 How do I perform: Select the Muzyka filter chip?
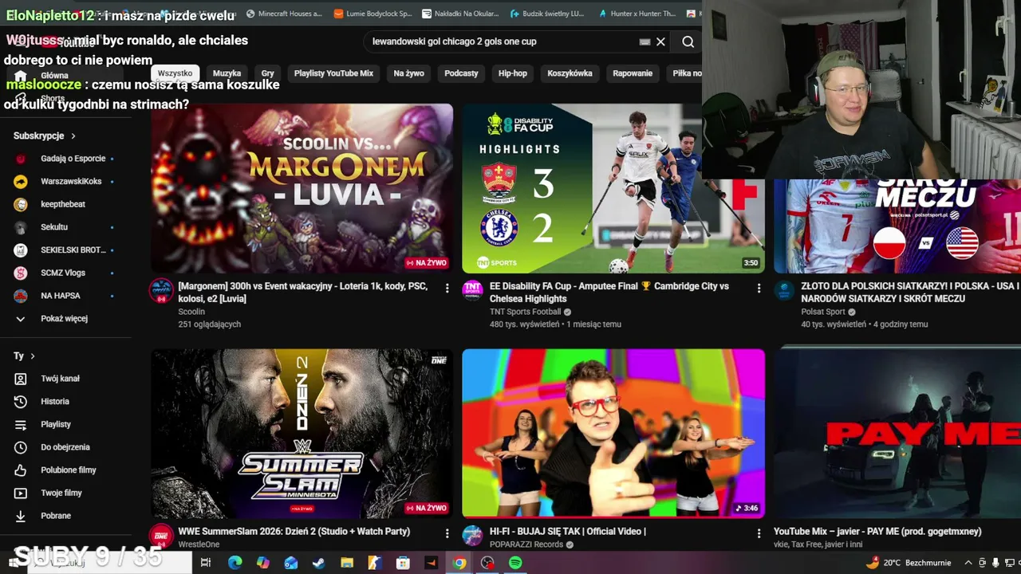pyautogui.click(x=227, y=73)
